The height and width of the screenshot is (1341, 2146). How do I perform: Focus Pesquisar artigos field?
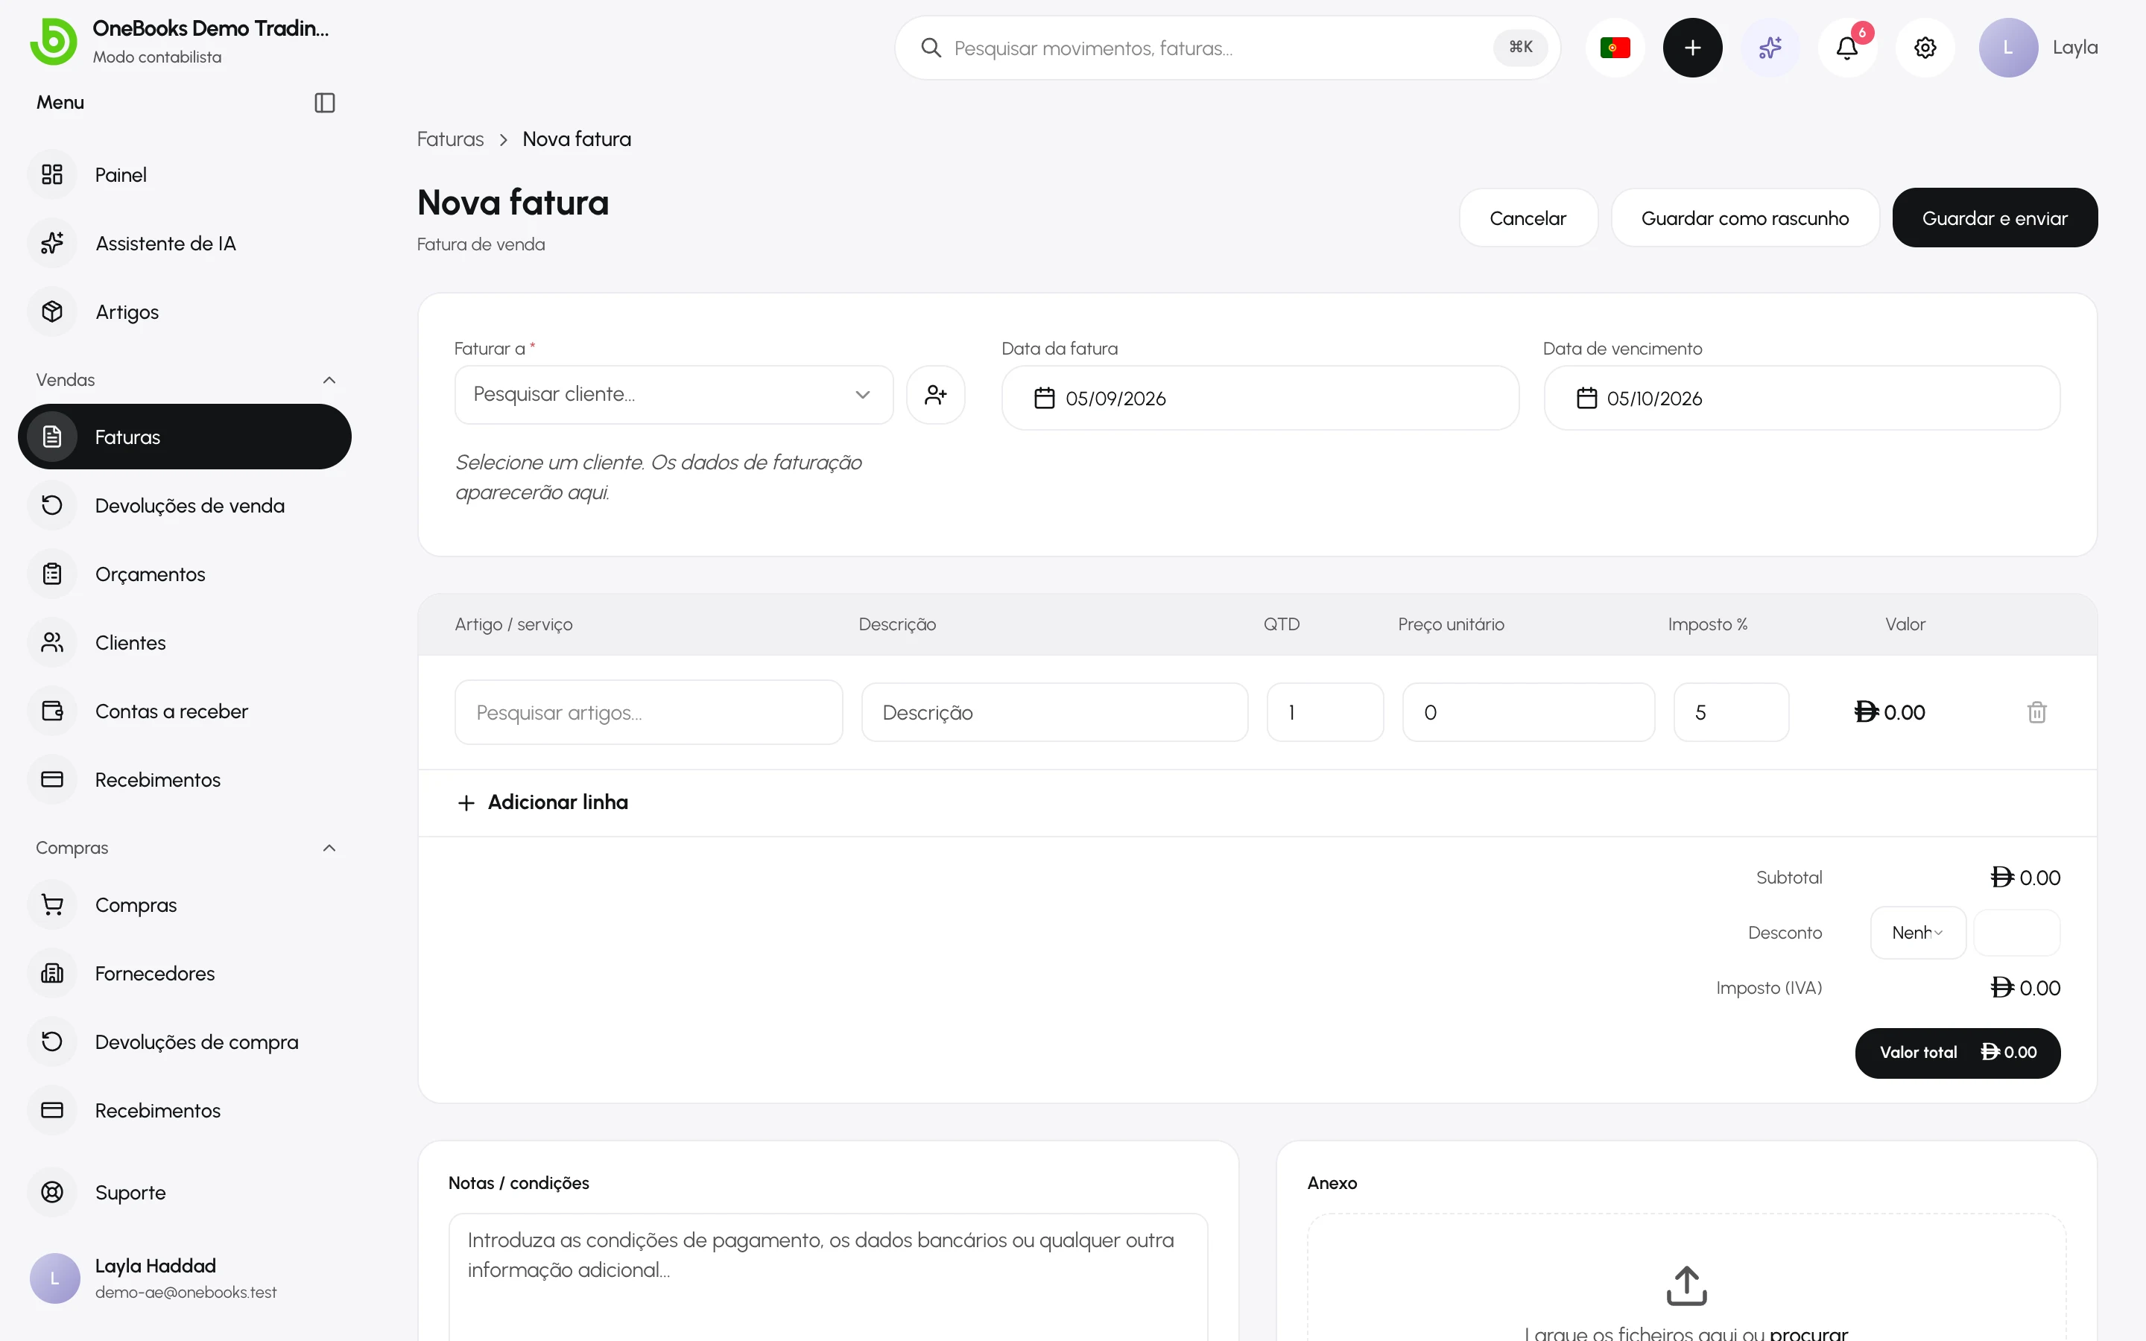tap(648, 712)
